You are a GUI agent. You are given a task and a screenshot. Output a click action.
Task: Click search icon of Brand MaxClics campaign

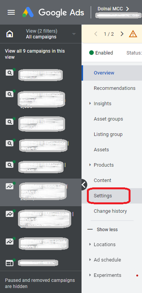coord(10,73)
